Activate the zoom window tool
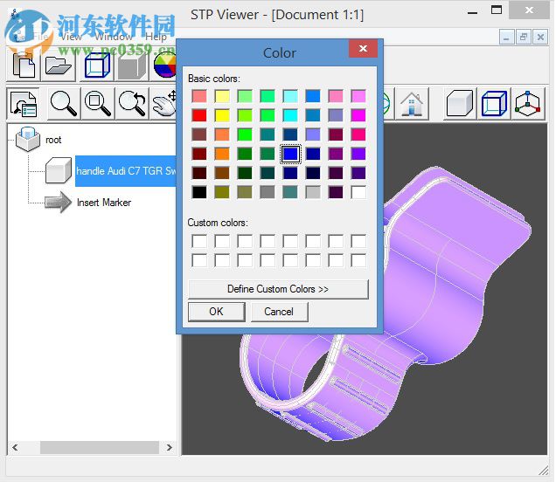This screenshot has height=482, width=556. coord(97,104)
